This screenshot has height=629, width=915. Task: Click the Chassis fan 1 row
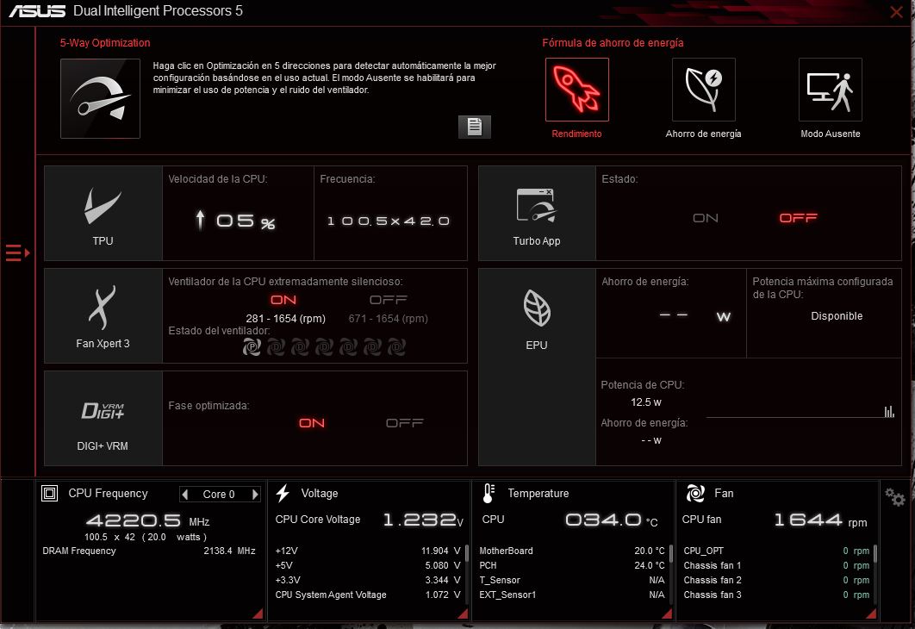(x=776, y=565)
